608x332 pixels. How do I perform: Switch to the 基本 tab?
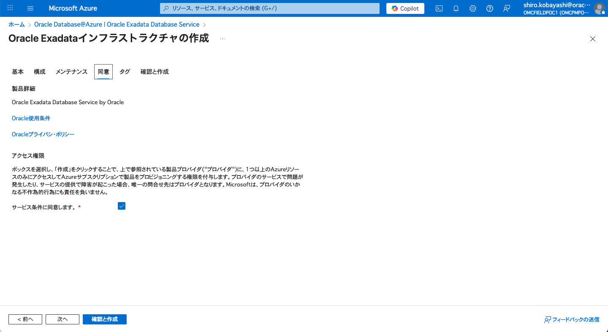point(18,71)
